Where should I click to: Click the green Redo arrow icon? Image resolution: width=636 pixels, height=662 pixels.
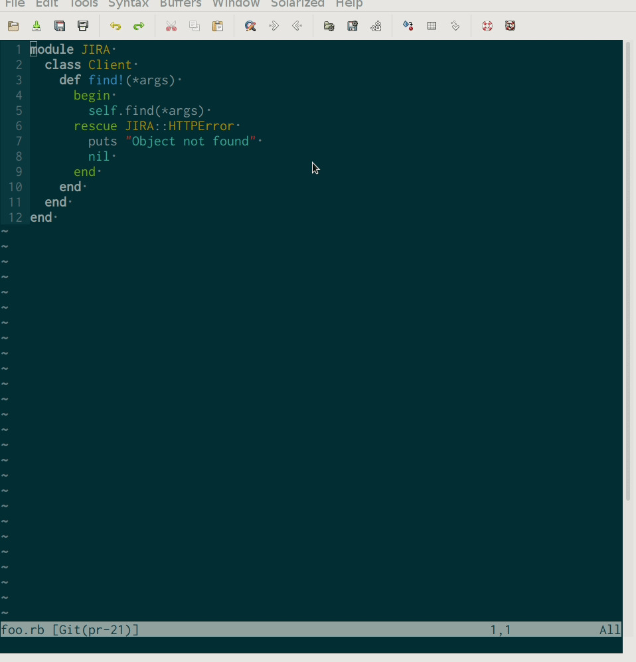click(139, 26)
